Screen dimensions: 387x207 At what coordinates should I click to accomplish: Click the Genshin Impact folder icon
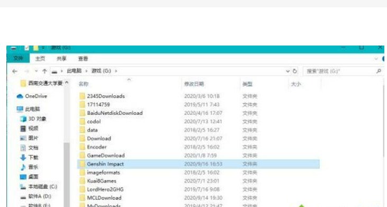coord(82,164)
